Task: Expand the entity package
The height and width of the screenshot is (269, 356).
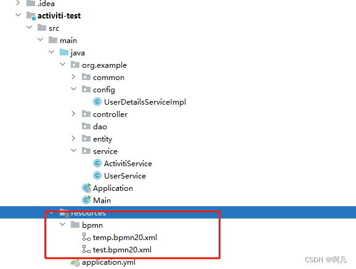Action: click(x=73, y=139)
